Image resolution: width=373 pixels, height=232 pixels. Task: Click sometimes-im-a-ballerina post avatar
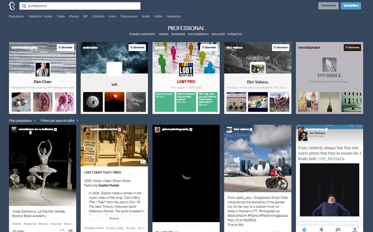pyautogui.click(x=14, y=129)
